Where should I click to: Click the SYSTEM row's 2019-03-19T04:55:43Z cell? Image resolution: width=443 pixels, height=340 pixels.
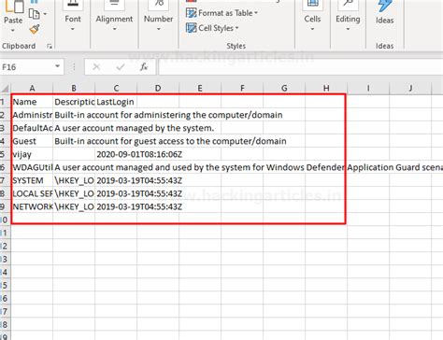116,180
